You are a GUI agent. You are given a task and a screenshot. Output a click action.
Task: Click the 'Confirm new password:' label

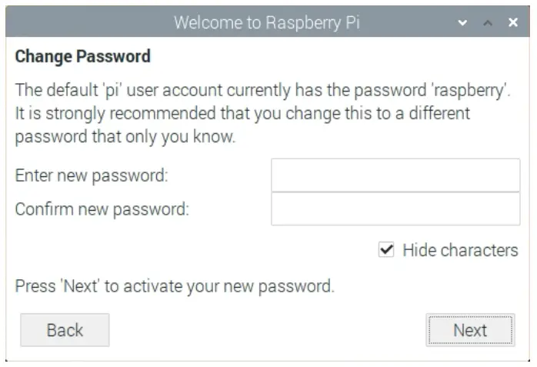click(x=102, y=209)
